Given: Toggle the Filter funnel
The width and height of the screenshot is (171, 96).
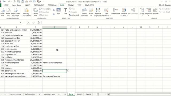Looking at the screenshot, I should coord(65,11).
